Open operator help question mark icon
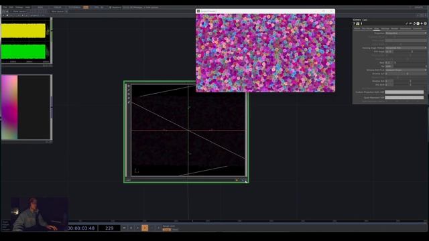Viewport: 429px width, 241px height. pos(354,23)
